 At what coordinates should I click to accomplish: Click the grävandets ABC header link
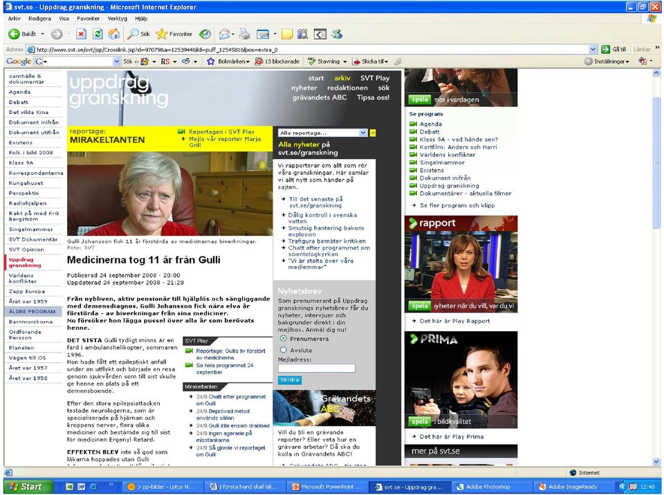pos(320,97)
